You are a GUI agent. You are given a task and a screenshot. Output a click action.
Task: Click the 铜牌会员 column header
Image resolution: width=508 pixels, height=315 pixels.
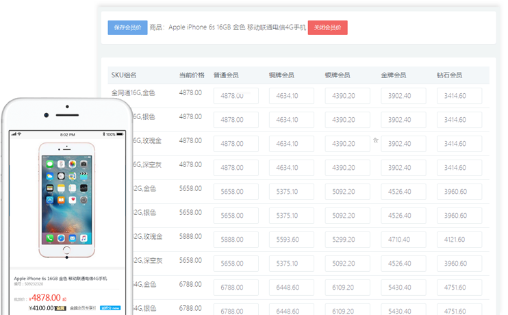point(281,75)
